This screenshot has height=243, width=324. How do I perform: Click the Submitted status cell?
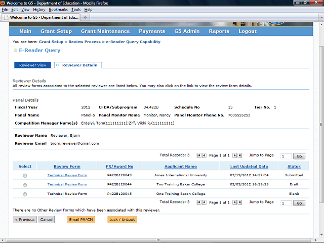point(294,175)
